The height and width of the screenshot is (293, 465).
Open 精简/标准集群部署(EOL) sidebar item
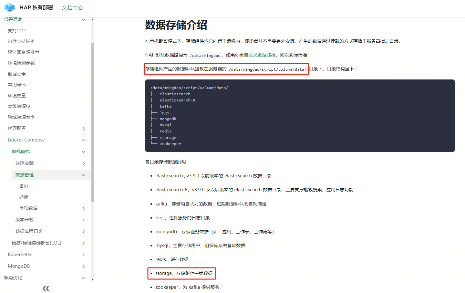[x=36, y=243]
